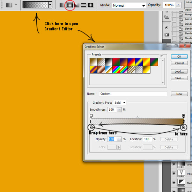This screenshot has width=192, height=192.
Task: Click the gradient preview in options bar
Action: point(36,5)
